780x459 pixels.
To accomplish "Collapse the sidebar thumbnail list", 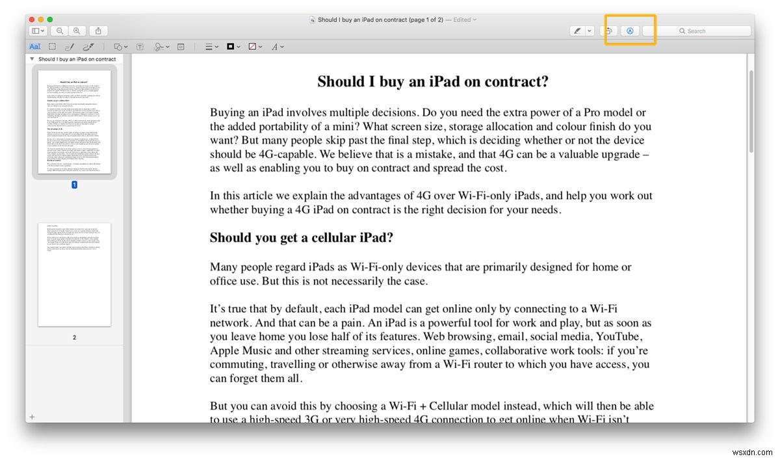I will coord(31,58).
